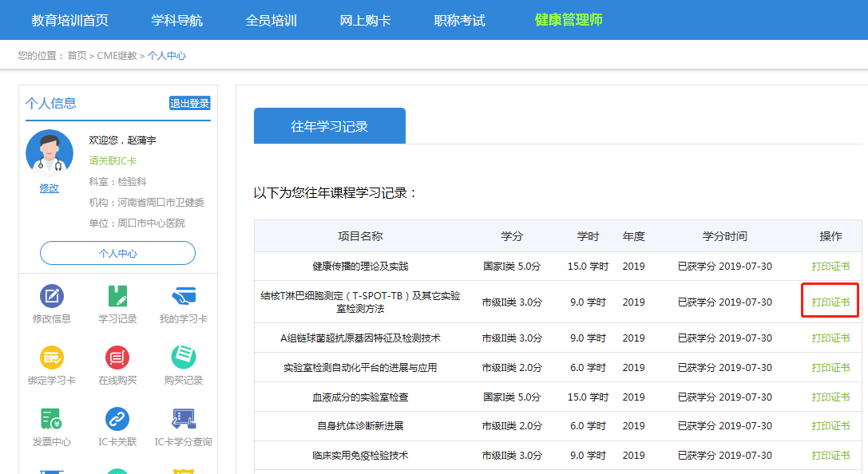Click 15.0 学时 in 血液成分 row
Viewport: 868px width, 474px height.
click(588, 397)
